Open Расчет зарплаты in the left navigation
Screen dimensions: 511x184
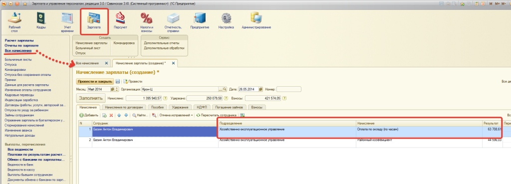tap(19, 40)
